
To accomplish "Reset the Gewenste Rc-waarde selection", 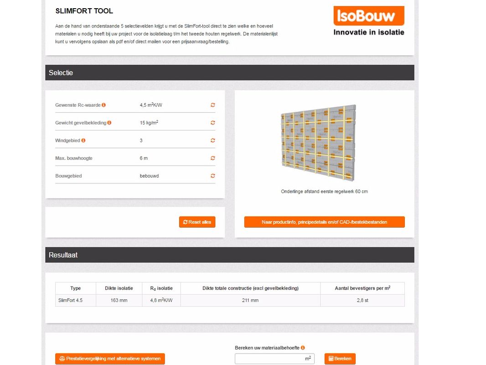I will tap(212, 105).
